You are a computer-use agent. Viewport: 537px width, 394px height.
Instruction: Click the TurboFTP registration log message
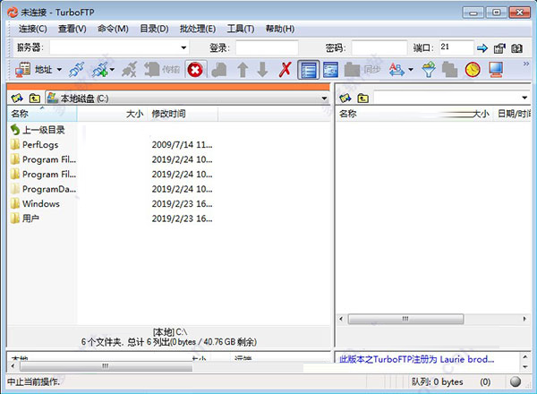click(x=416, y=359)
